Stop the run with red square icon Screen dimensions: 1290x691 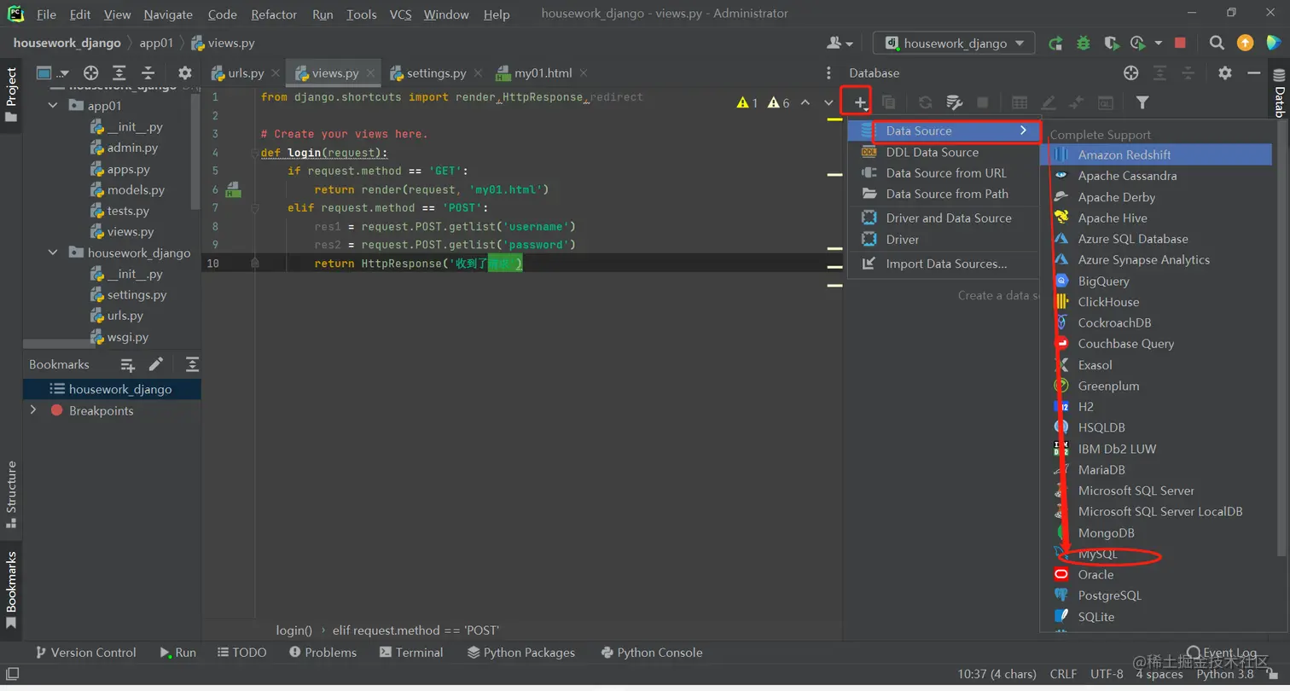tap(1181, 43)
